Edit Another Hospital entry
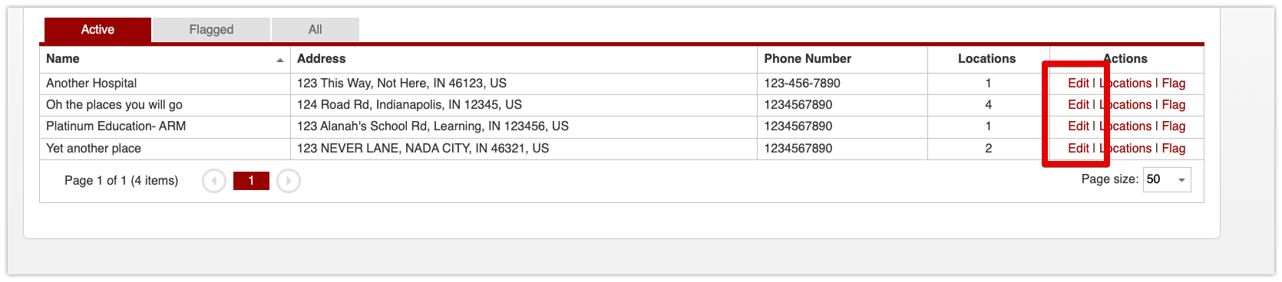 [x=1078, y=83]
